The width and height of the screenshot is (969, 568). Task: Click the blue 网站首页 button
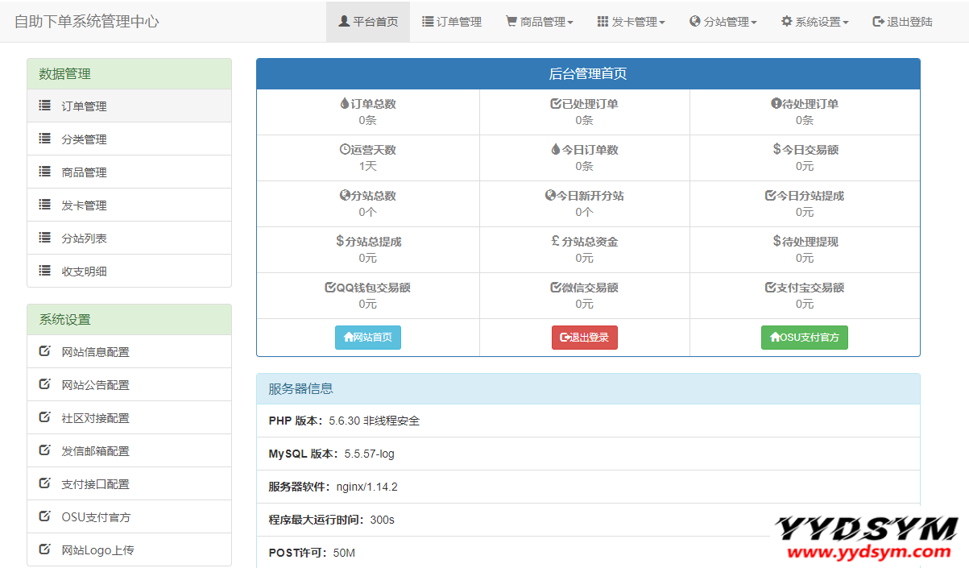[x=368, y=338]
